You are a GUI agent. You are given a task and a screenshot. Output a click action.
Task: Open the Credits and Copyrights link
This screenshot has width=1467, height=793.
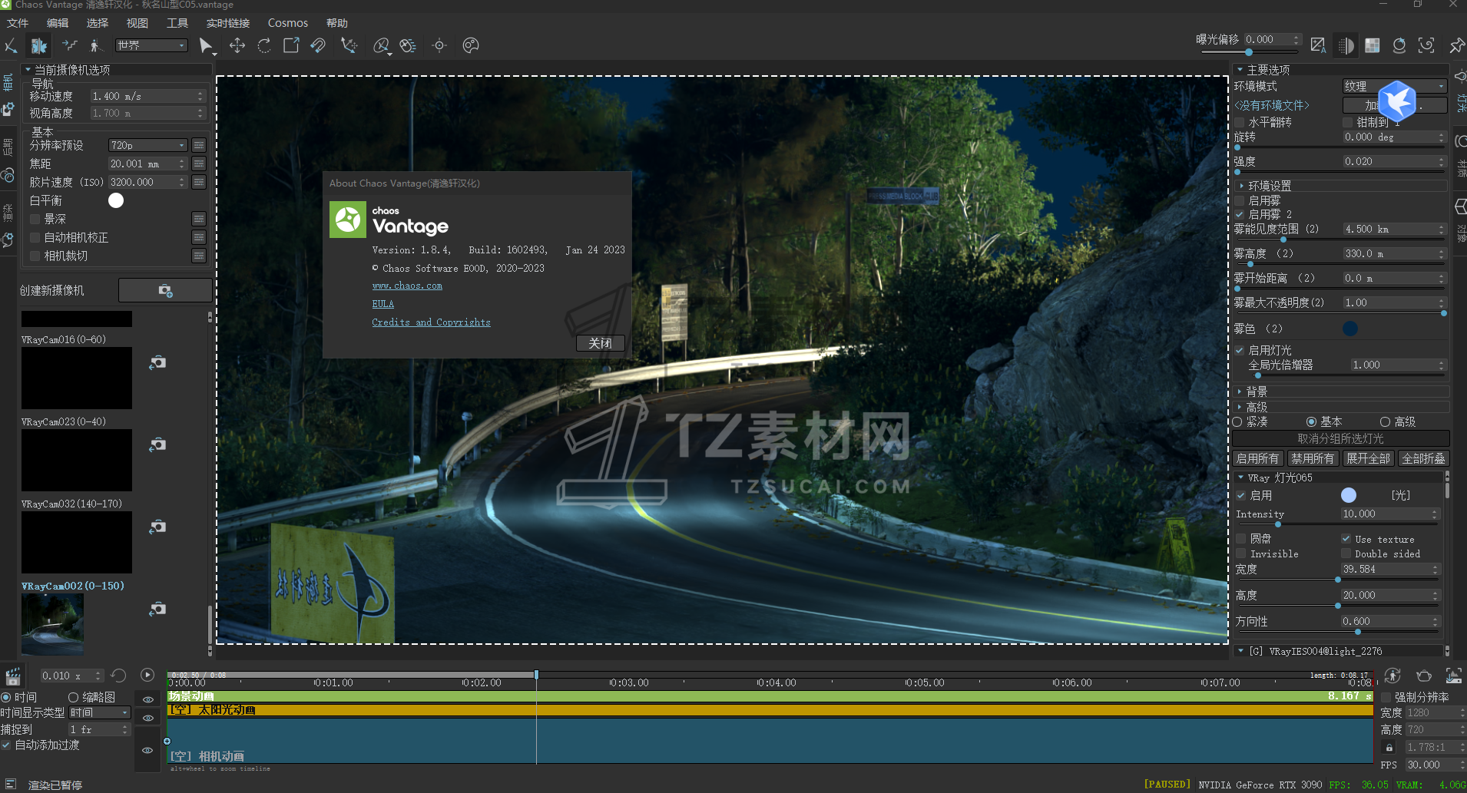[x=431, y=322]
